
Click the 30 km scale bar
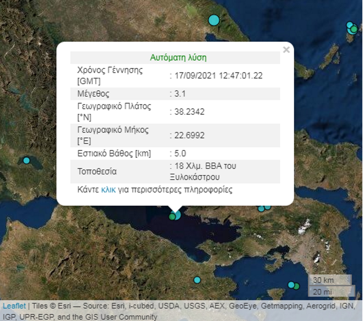tap(330, 280)
